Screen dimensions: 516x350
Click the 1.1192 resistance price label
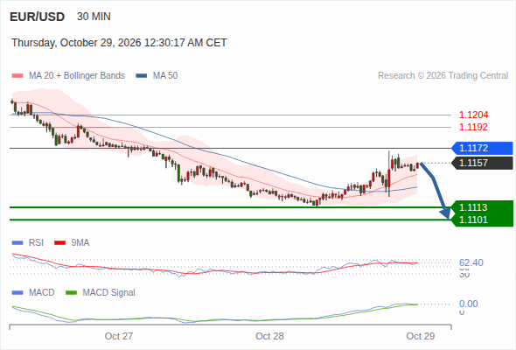pyautogui.click(x=473, y=127)
